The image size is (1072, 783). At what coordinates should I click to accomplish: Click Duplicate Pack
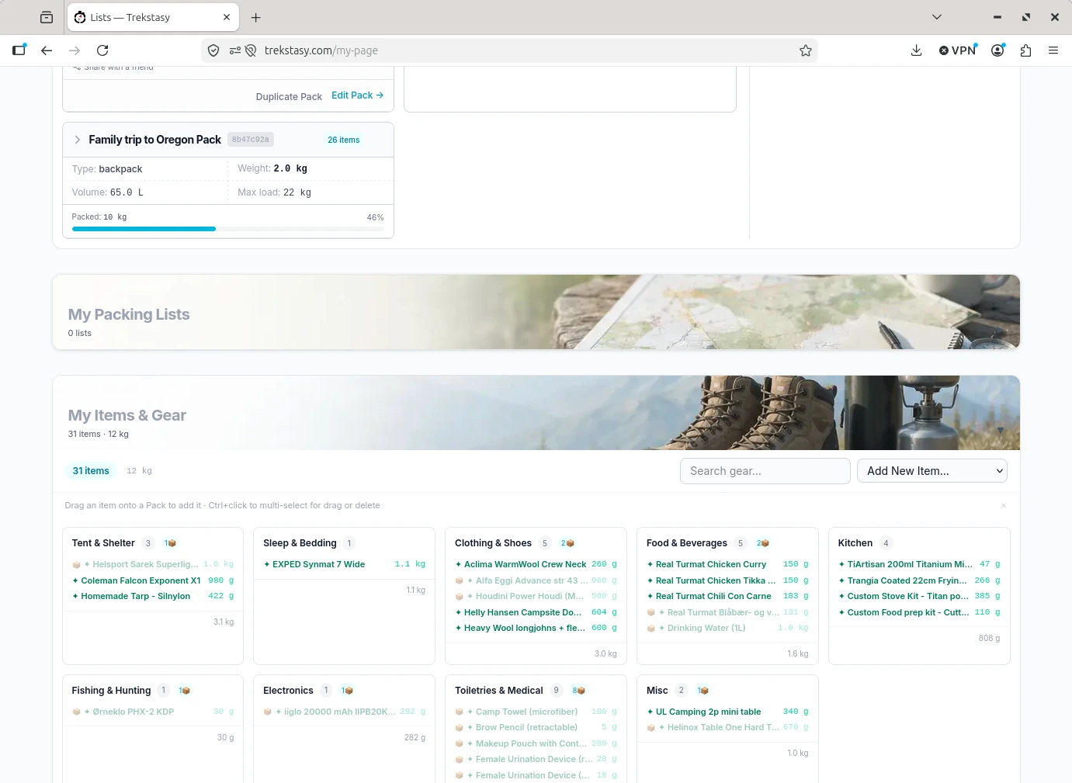coord(289,97)
